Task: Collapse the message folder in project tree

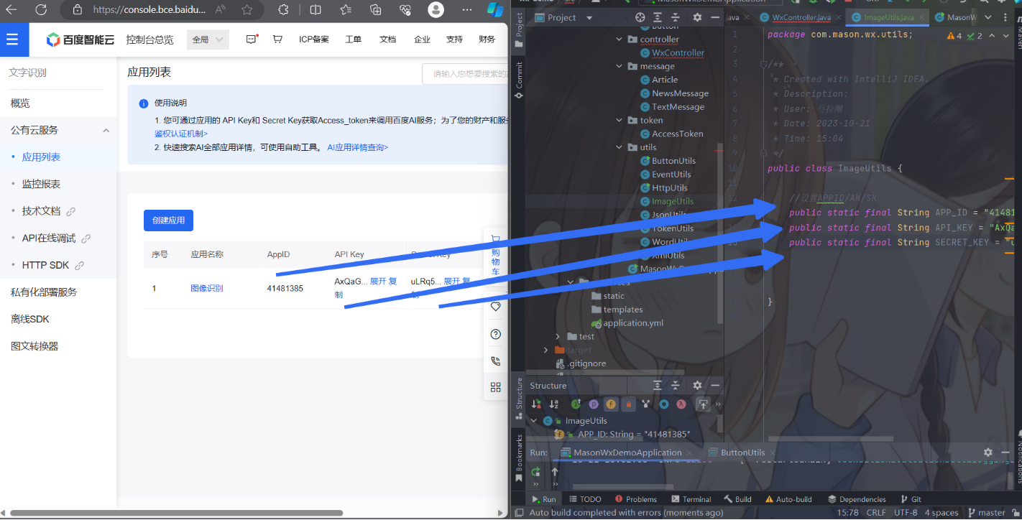Action: pos(620,66)
